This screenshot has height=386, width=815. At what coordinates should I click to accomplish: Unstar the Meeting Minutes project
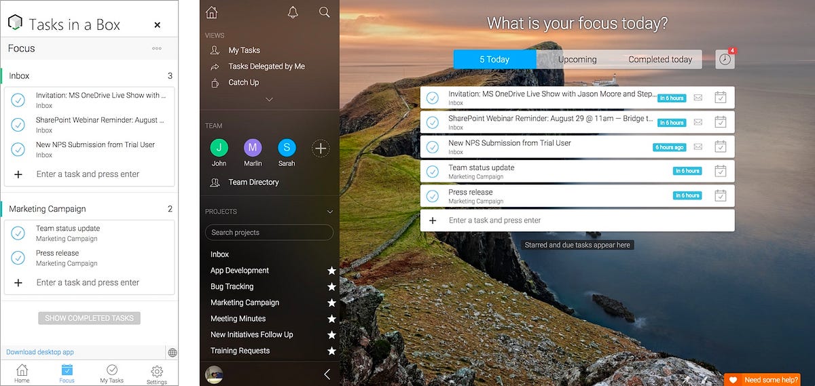click(x=331, y=318)
